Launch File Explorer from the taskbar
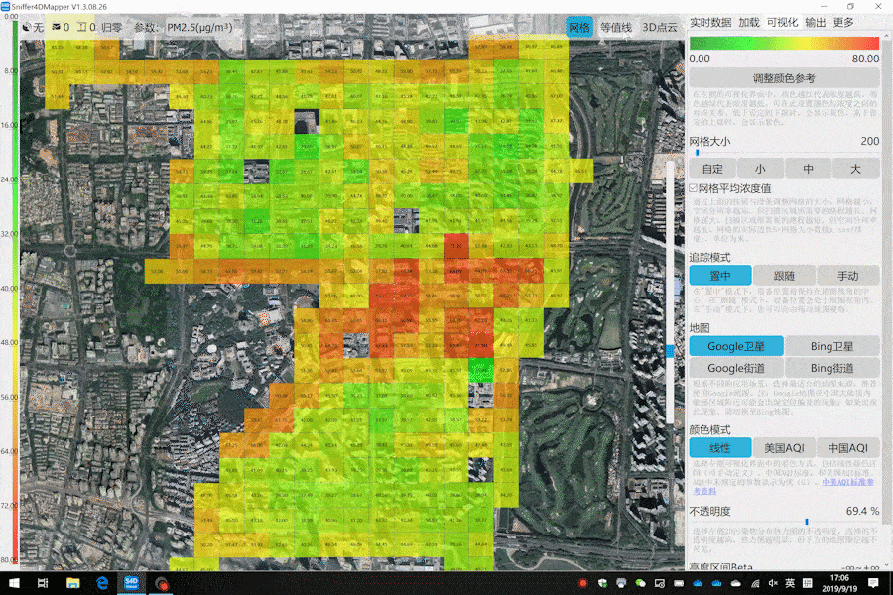Image resolution: width=893 pixels, height=595 pixels. (x=73, y=583)
